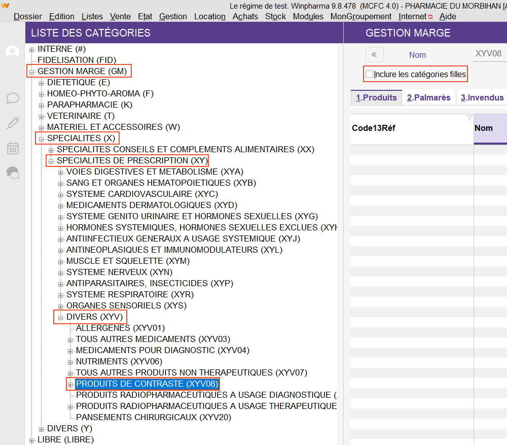Switch to the 3.Invendus tab
Viewport: 507px width, 445px height.
click(482, 97)
